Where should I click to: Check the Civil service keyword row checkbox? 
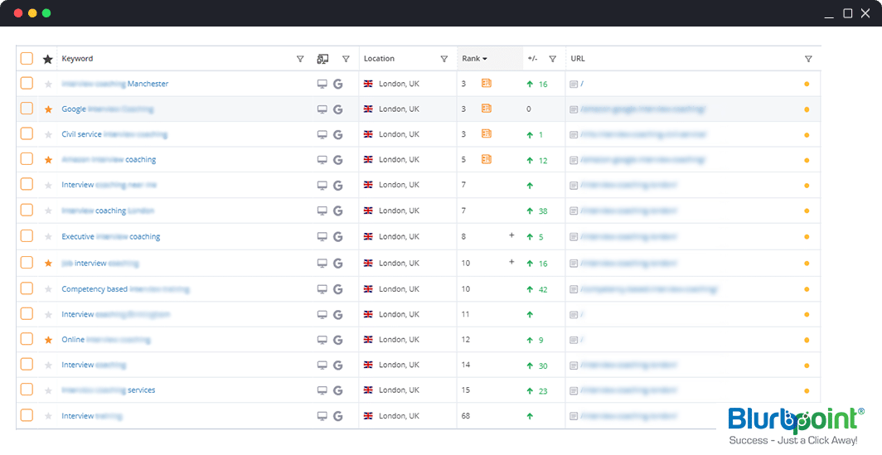click(27, 134)
